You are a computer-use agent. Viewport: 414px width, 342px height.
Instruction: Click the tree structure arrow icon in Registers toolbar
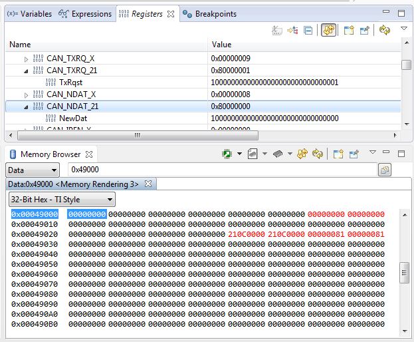pyautogui.click(x=292, y=31)
